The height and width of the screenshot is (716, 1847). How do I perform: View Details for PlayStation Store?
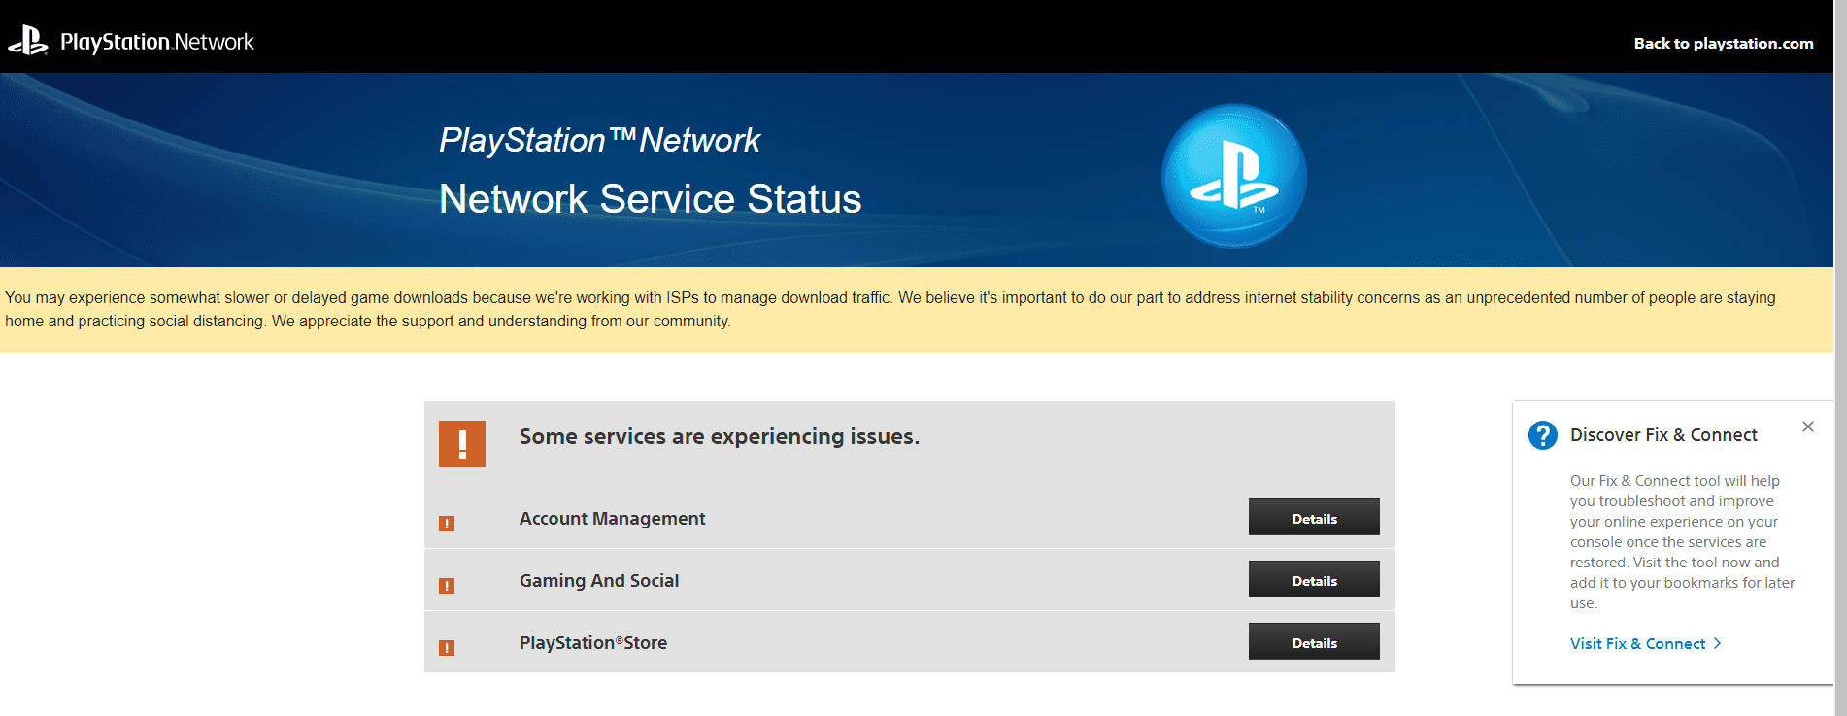1314,642
